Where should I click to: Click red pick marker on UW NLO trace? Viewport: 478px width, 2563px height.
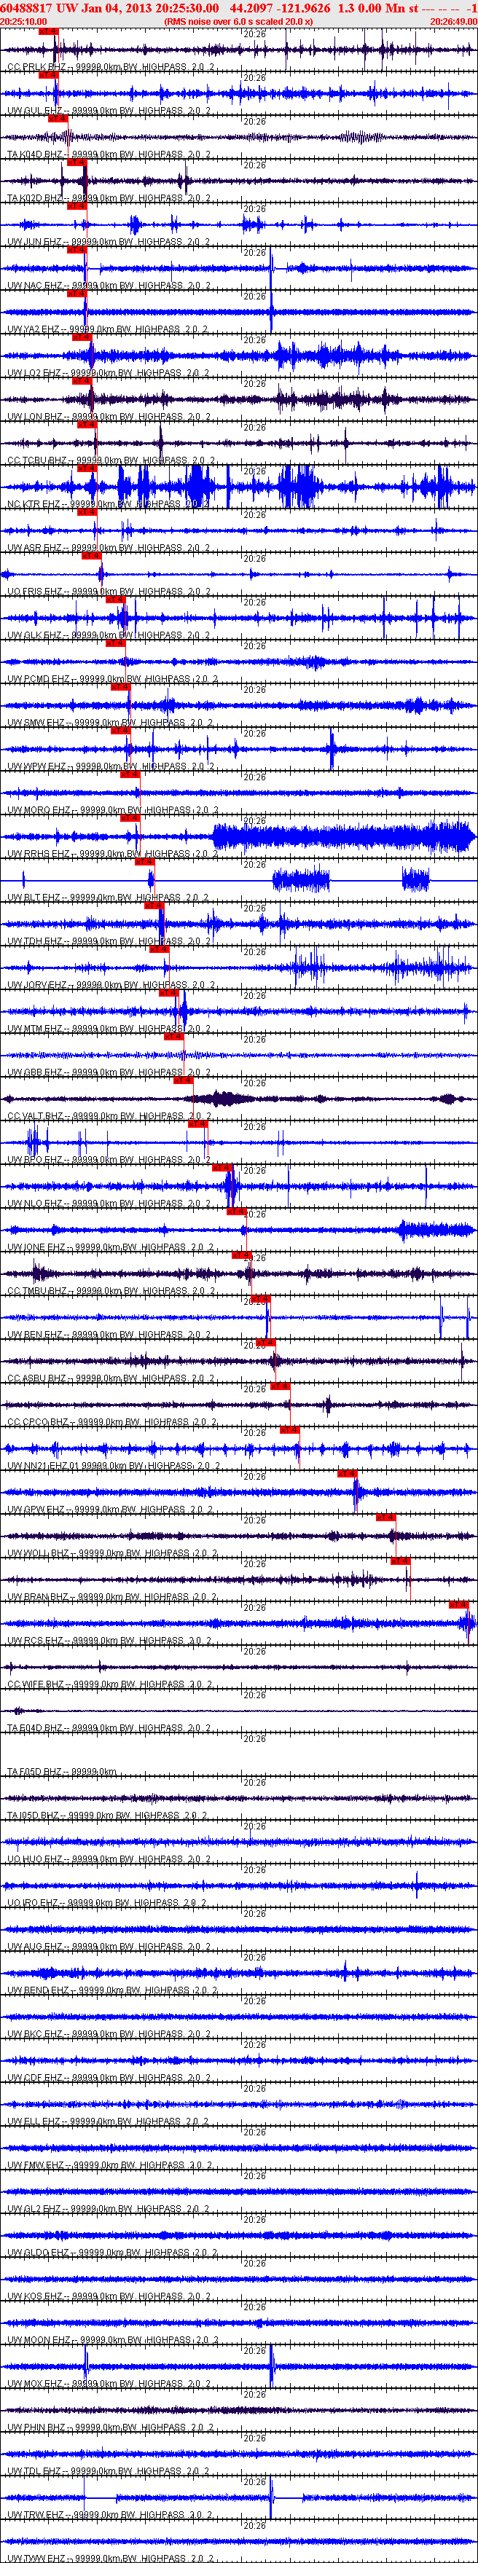pos(222,1169)
